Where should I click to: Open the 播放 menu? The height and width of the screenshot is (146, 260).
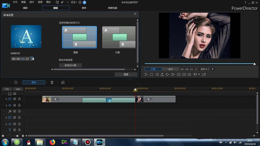[48, 2]
